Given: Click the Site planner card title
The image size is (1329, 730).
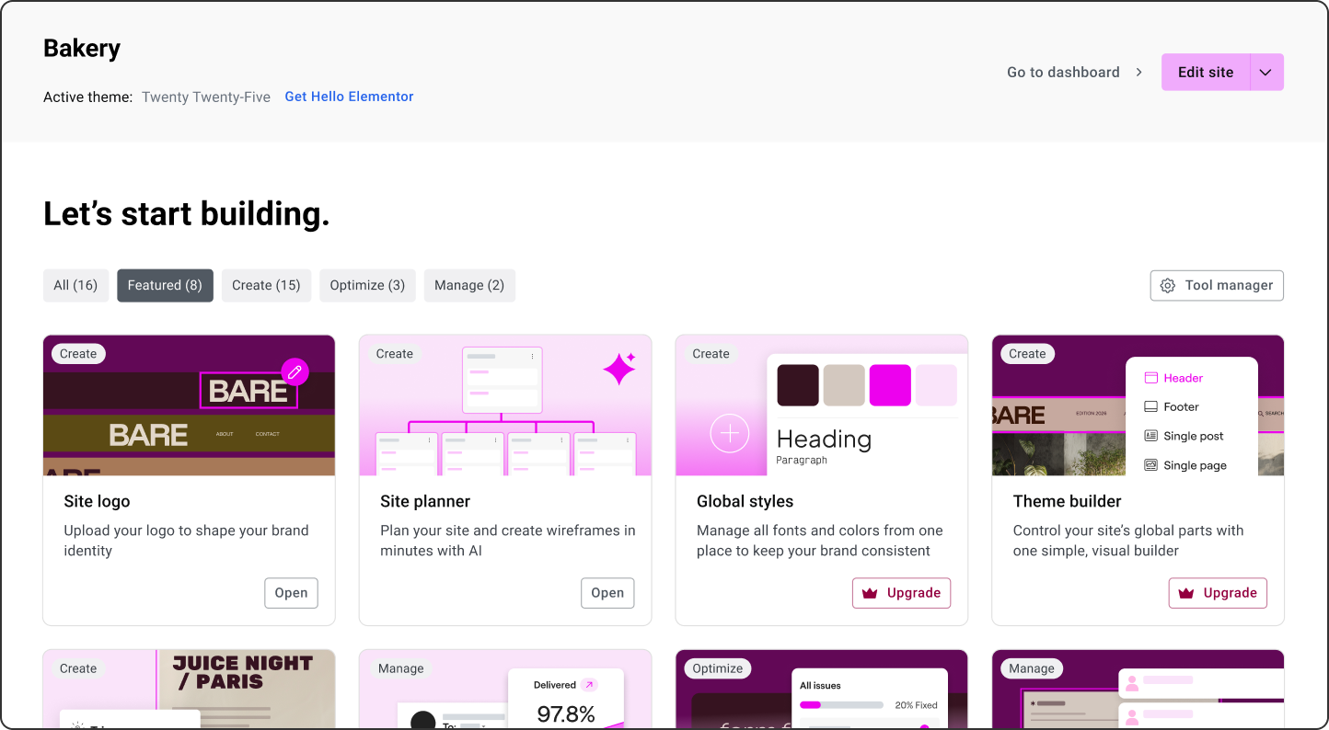Looking at the screenshot, I should click(425, 501).
